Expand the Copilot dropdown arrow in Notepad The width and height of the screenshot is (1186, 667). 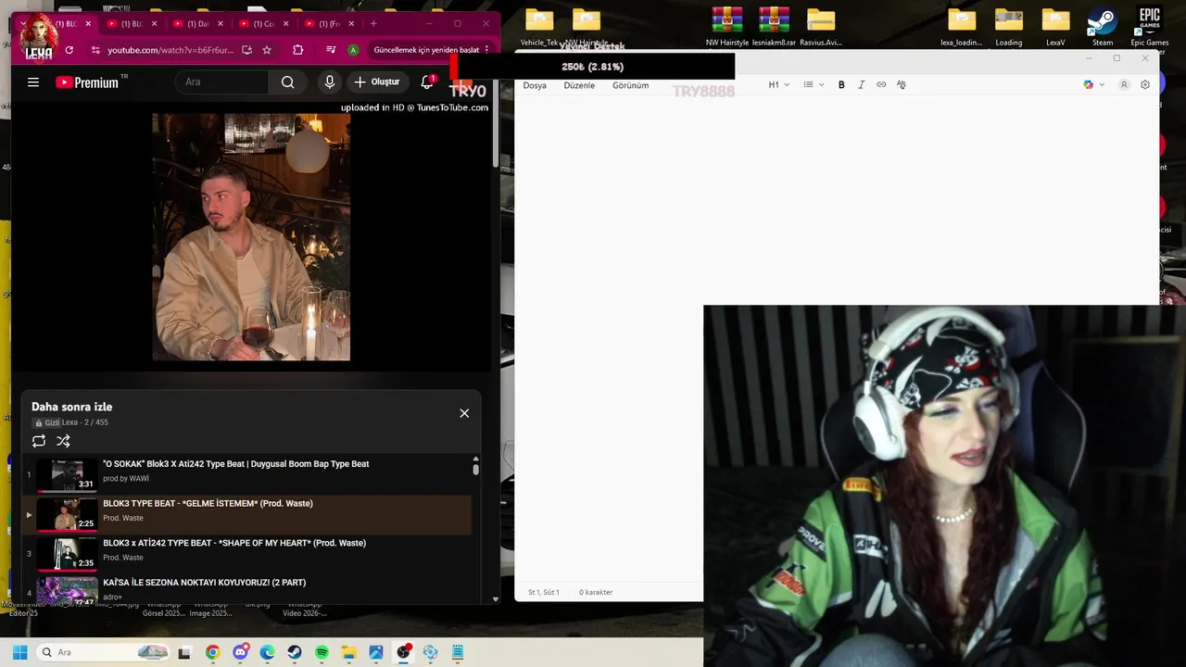(1102, 84)
